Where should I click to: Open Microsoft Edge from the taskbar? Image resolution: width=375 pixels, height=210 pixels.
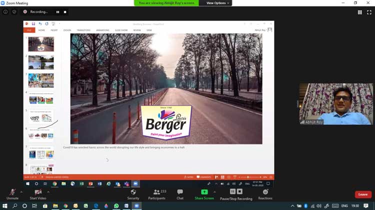(96, 206)
